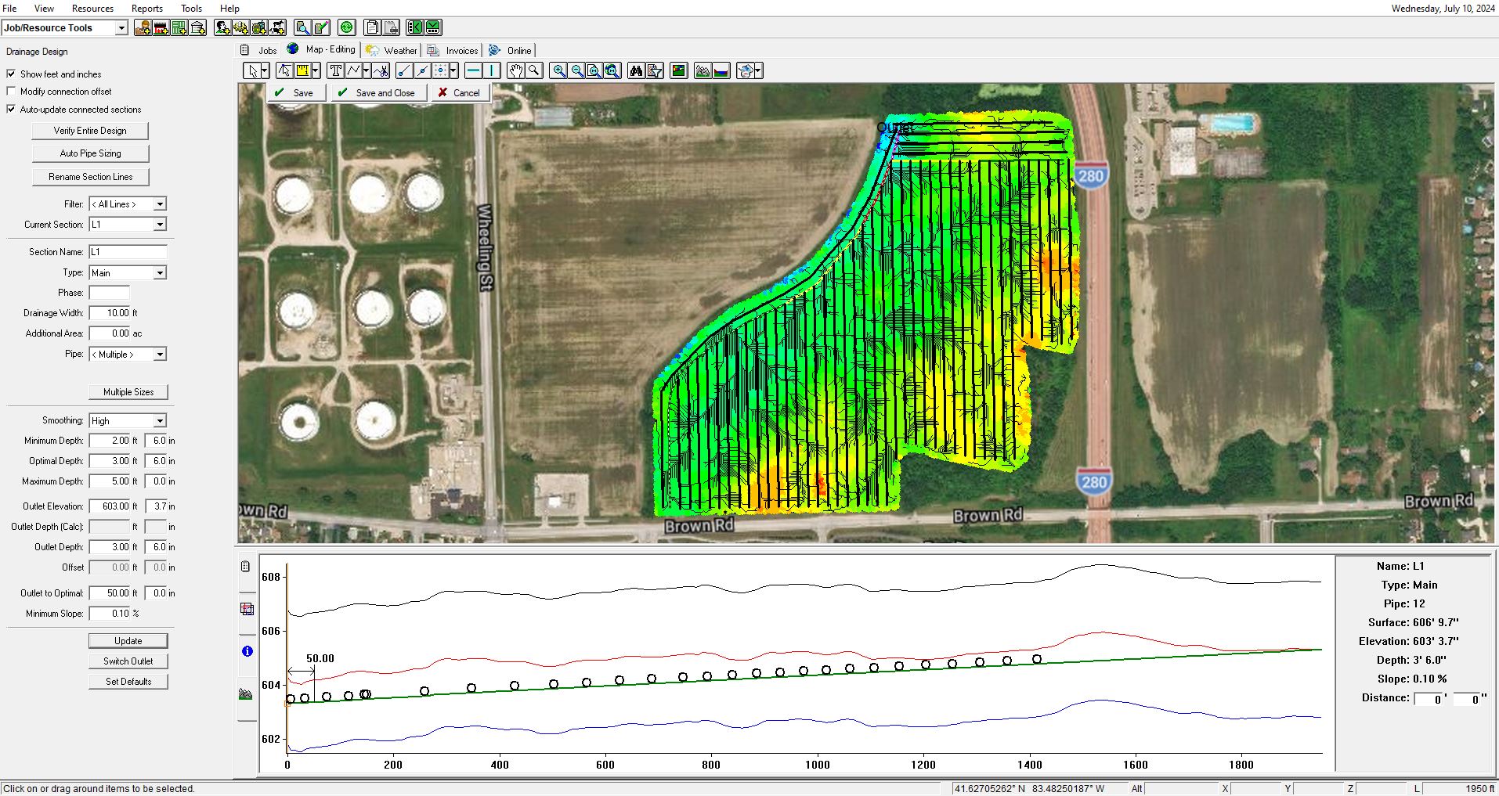Click the zoom-to-globe extent icon
Screen dimensions: 1499x796
(612, 71)
